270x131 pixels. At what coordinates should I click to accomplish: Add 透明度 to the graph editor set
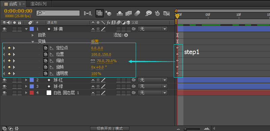(x=52, y=74)
